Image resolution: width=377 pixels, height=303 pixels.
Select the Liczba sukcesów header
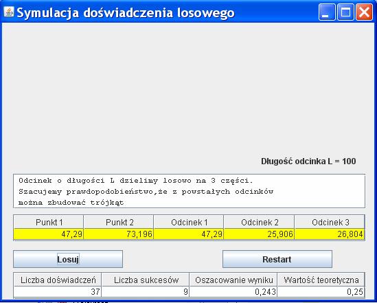pyautogui.click(x=146, y=280)
